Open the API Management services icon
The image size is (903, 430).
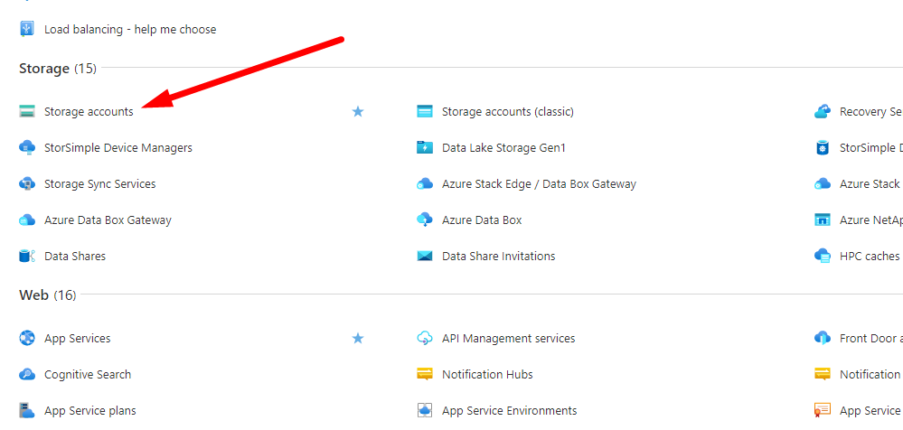point(425,339)
